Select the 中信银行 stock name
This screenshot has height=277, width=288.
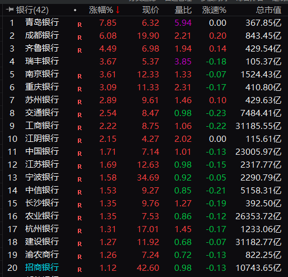pyautogui.click(x=42, y=190)
